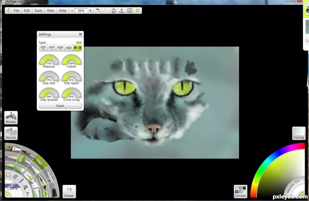Open the Stencils panel

point(11,133)
